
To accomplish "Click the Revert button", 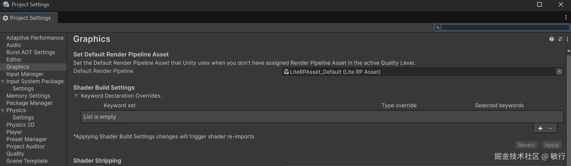I will tap(526, 145).
